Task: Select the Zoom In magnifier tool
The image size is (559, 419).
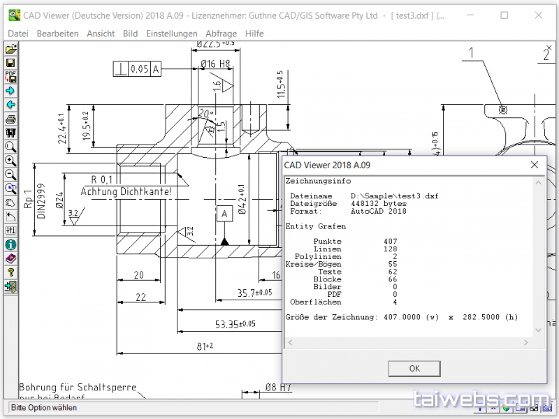Action: pyautogui.click(x=10, y=161)
